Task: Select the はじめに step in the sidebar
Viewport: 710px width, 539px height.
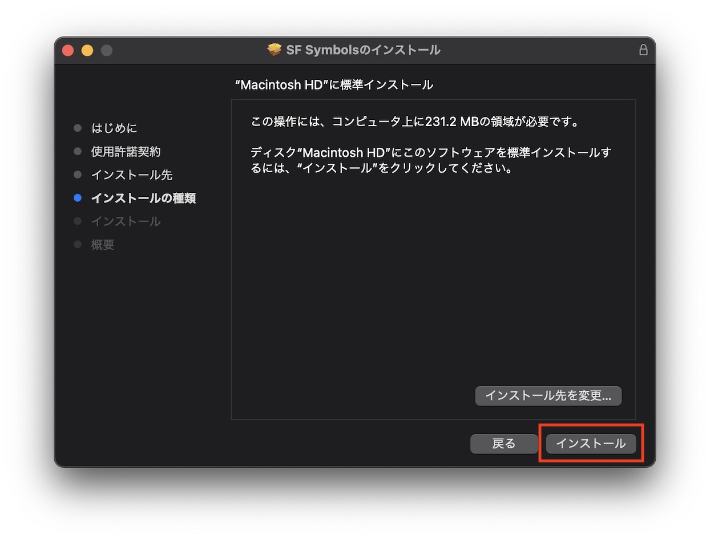Action: coord(114,128)
